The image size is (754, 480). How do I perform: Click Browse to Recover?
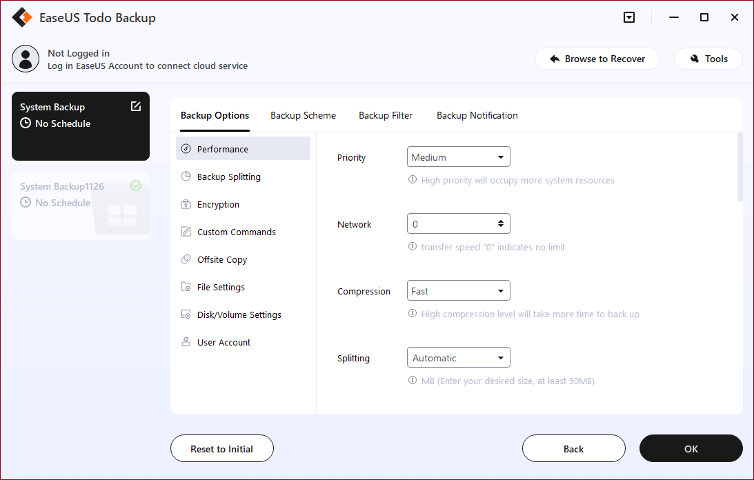[597, 59]
